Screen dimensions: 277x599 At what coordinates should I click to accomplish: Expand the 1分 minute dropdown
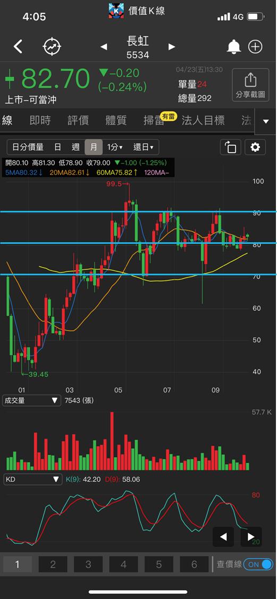pos(114,147)
